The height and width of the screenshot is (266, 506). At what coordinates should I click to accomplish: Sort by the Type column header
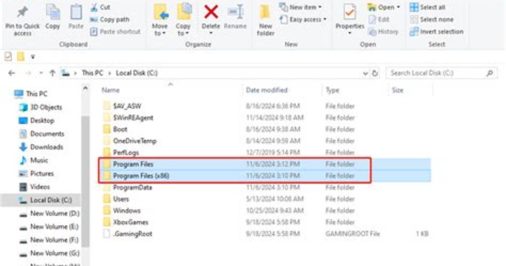(x=333, y=90)
